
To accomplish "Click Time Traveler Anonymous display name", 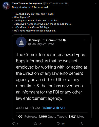I will click(27, 4).
